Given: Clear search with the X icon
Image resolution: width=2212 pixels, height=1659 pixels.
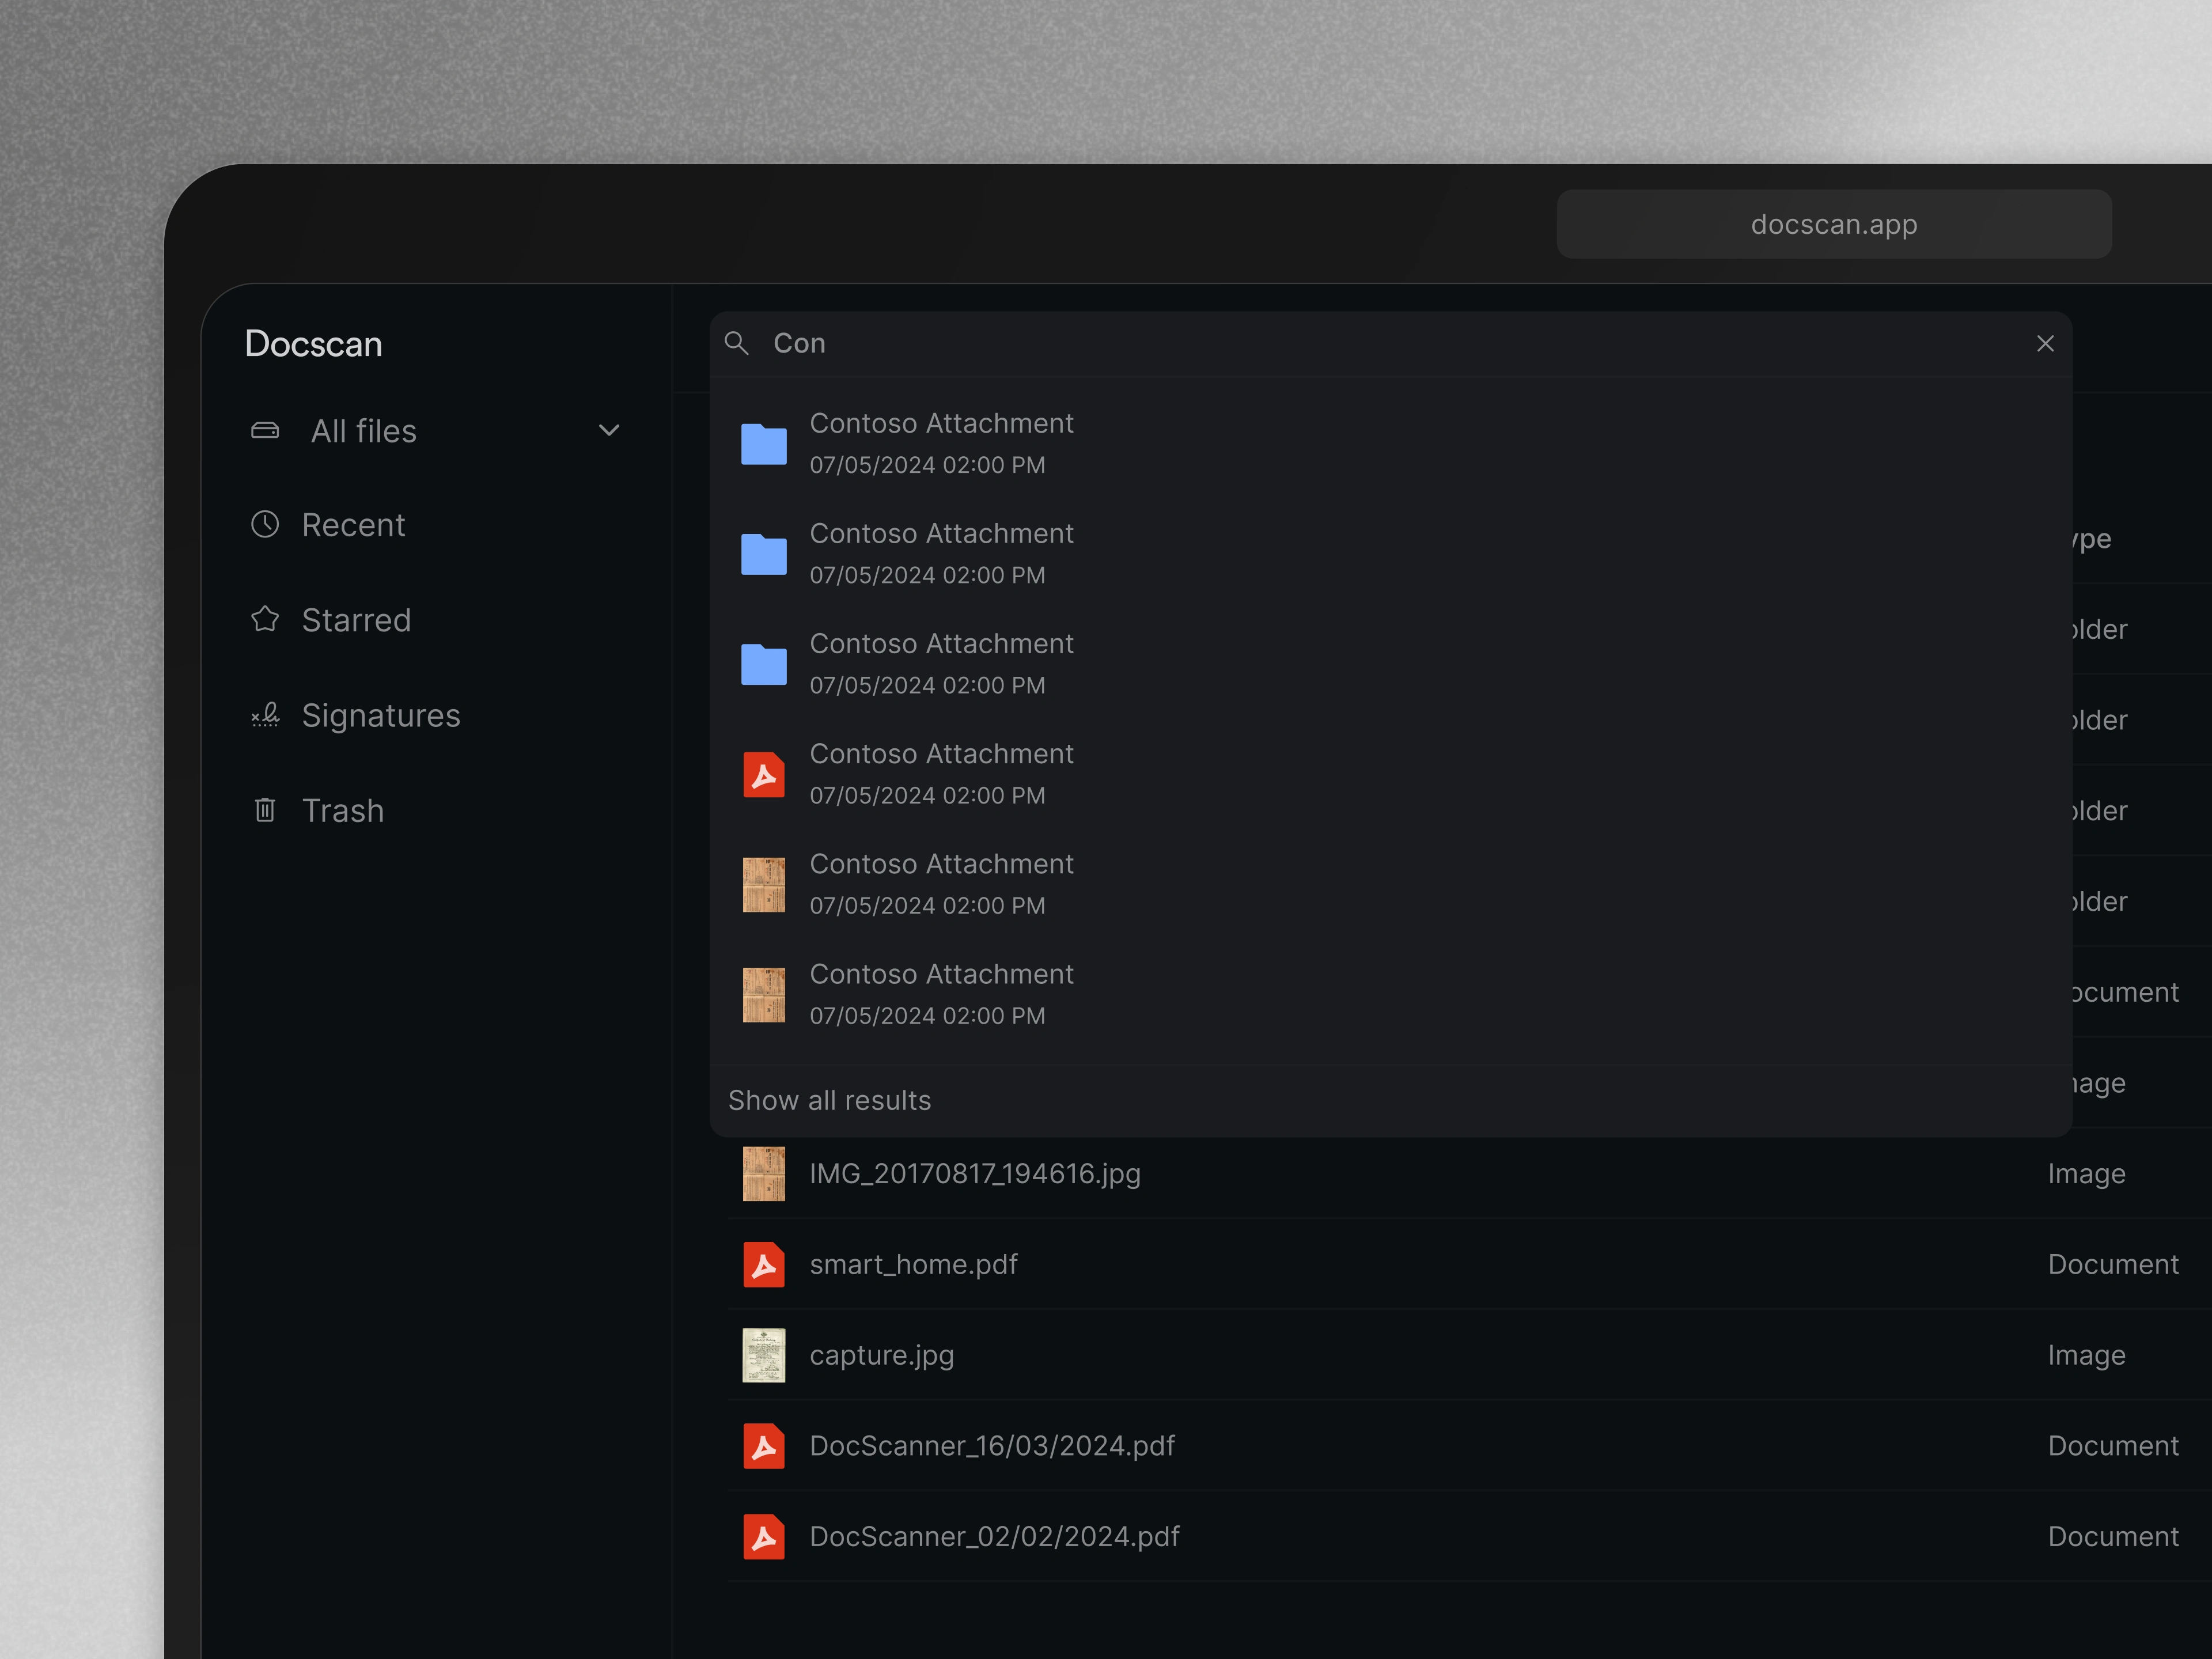Looking at the screenshot, I should click(x=2045, y=343).
